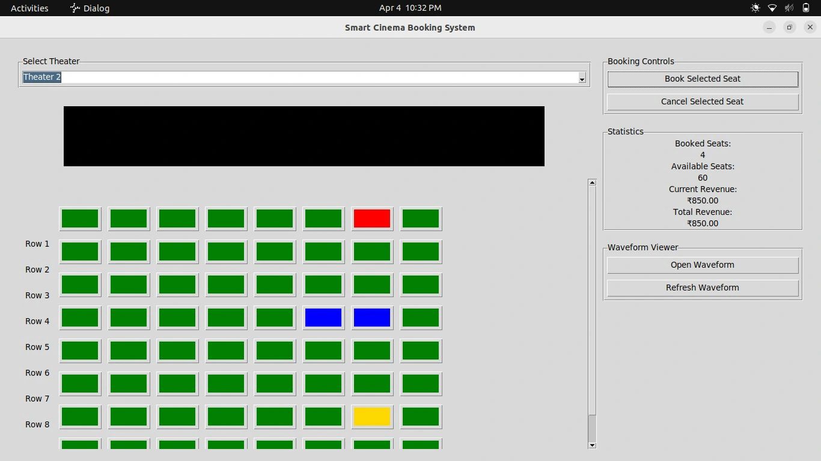
Task: Click the right blue seat
Action: pos(372,318)
